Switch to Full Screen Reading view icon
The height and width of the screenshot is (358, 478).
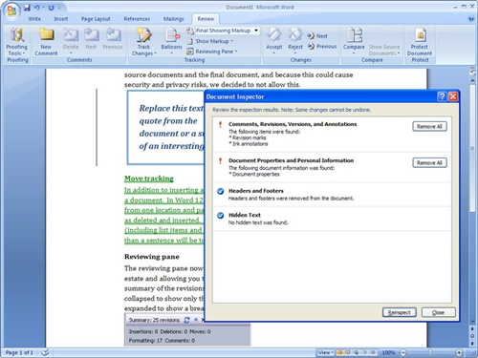point(348,352)
